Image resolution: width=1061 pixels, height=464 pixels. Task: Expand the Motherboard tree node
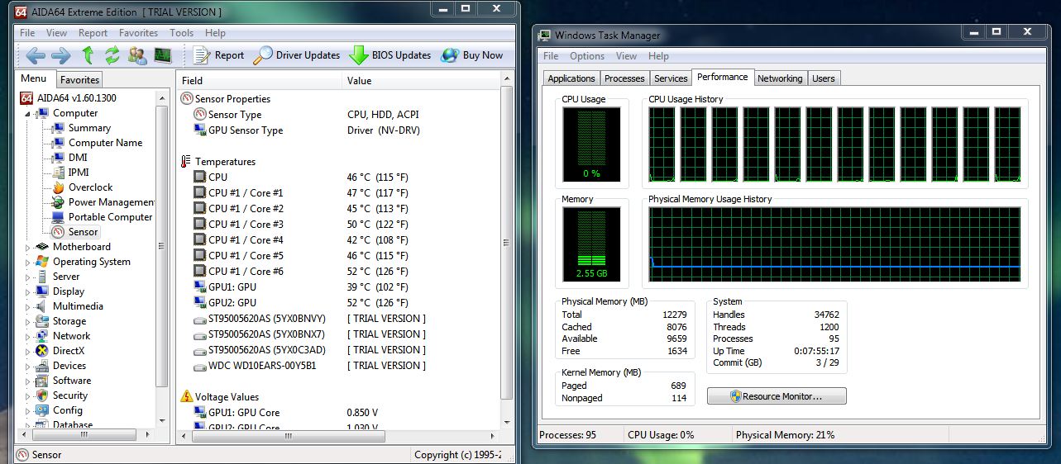pyautogui.click(x=27, y=247)
